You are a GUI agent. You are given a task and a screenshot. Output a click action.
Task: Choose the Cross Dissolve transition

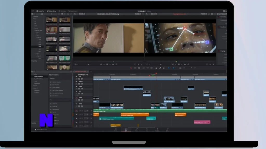[x=56, y=87]
